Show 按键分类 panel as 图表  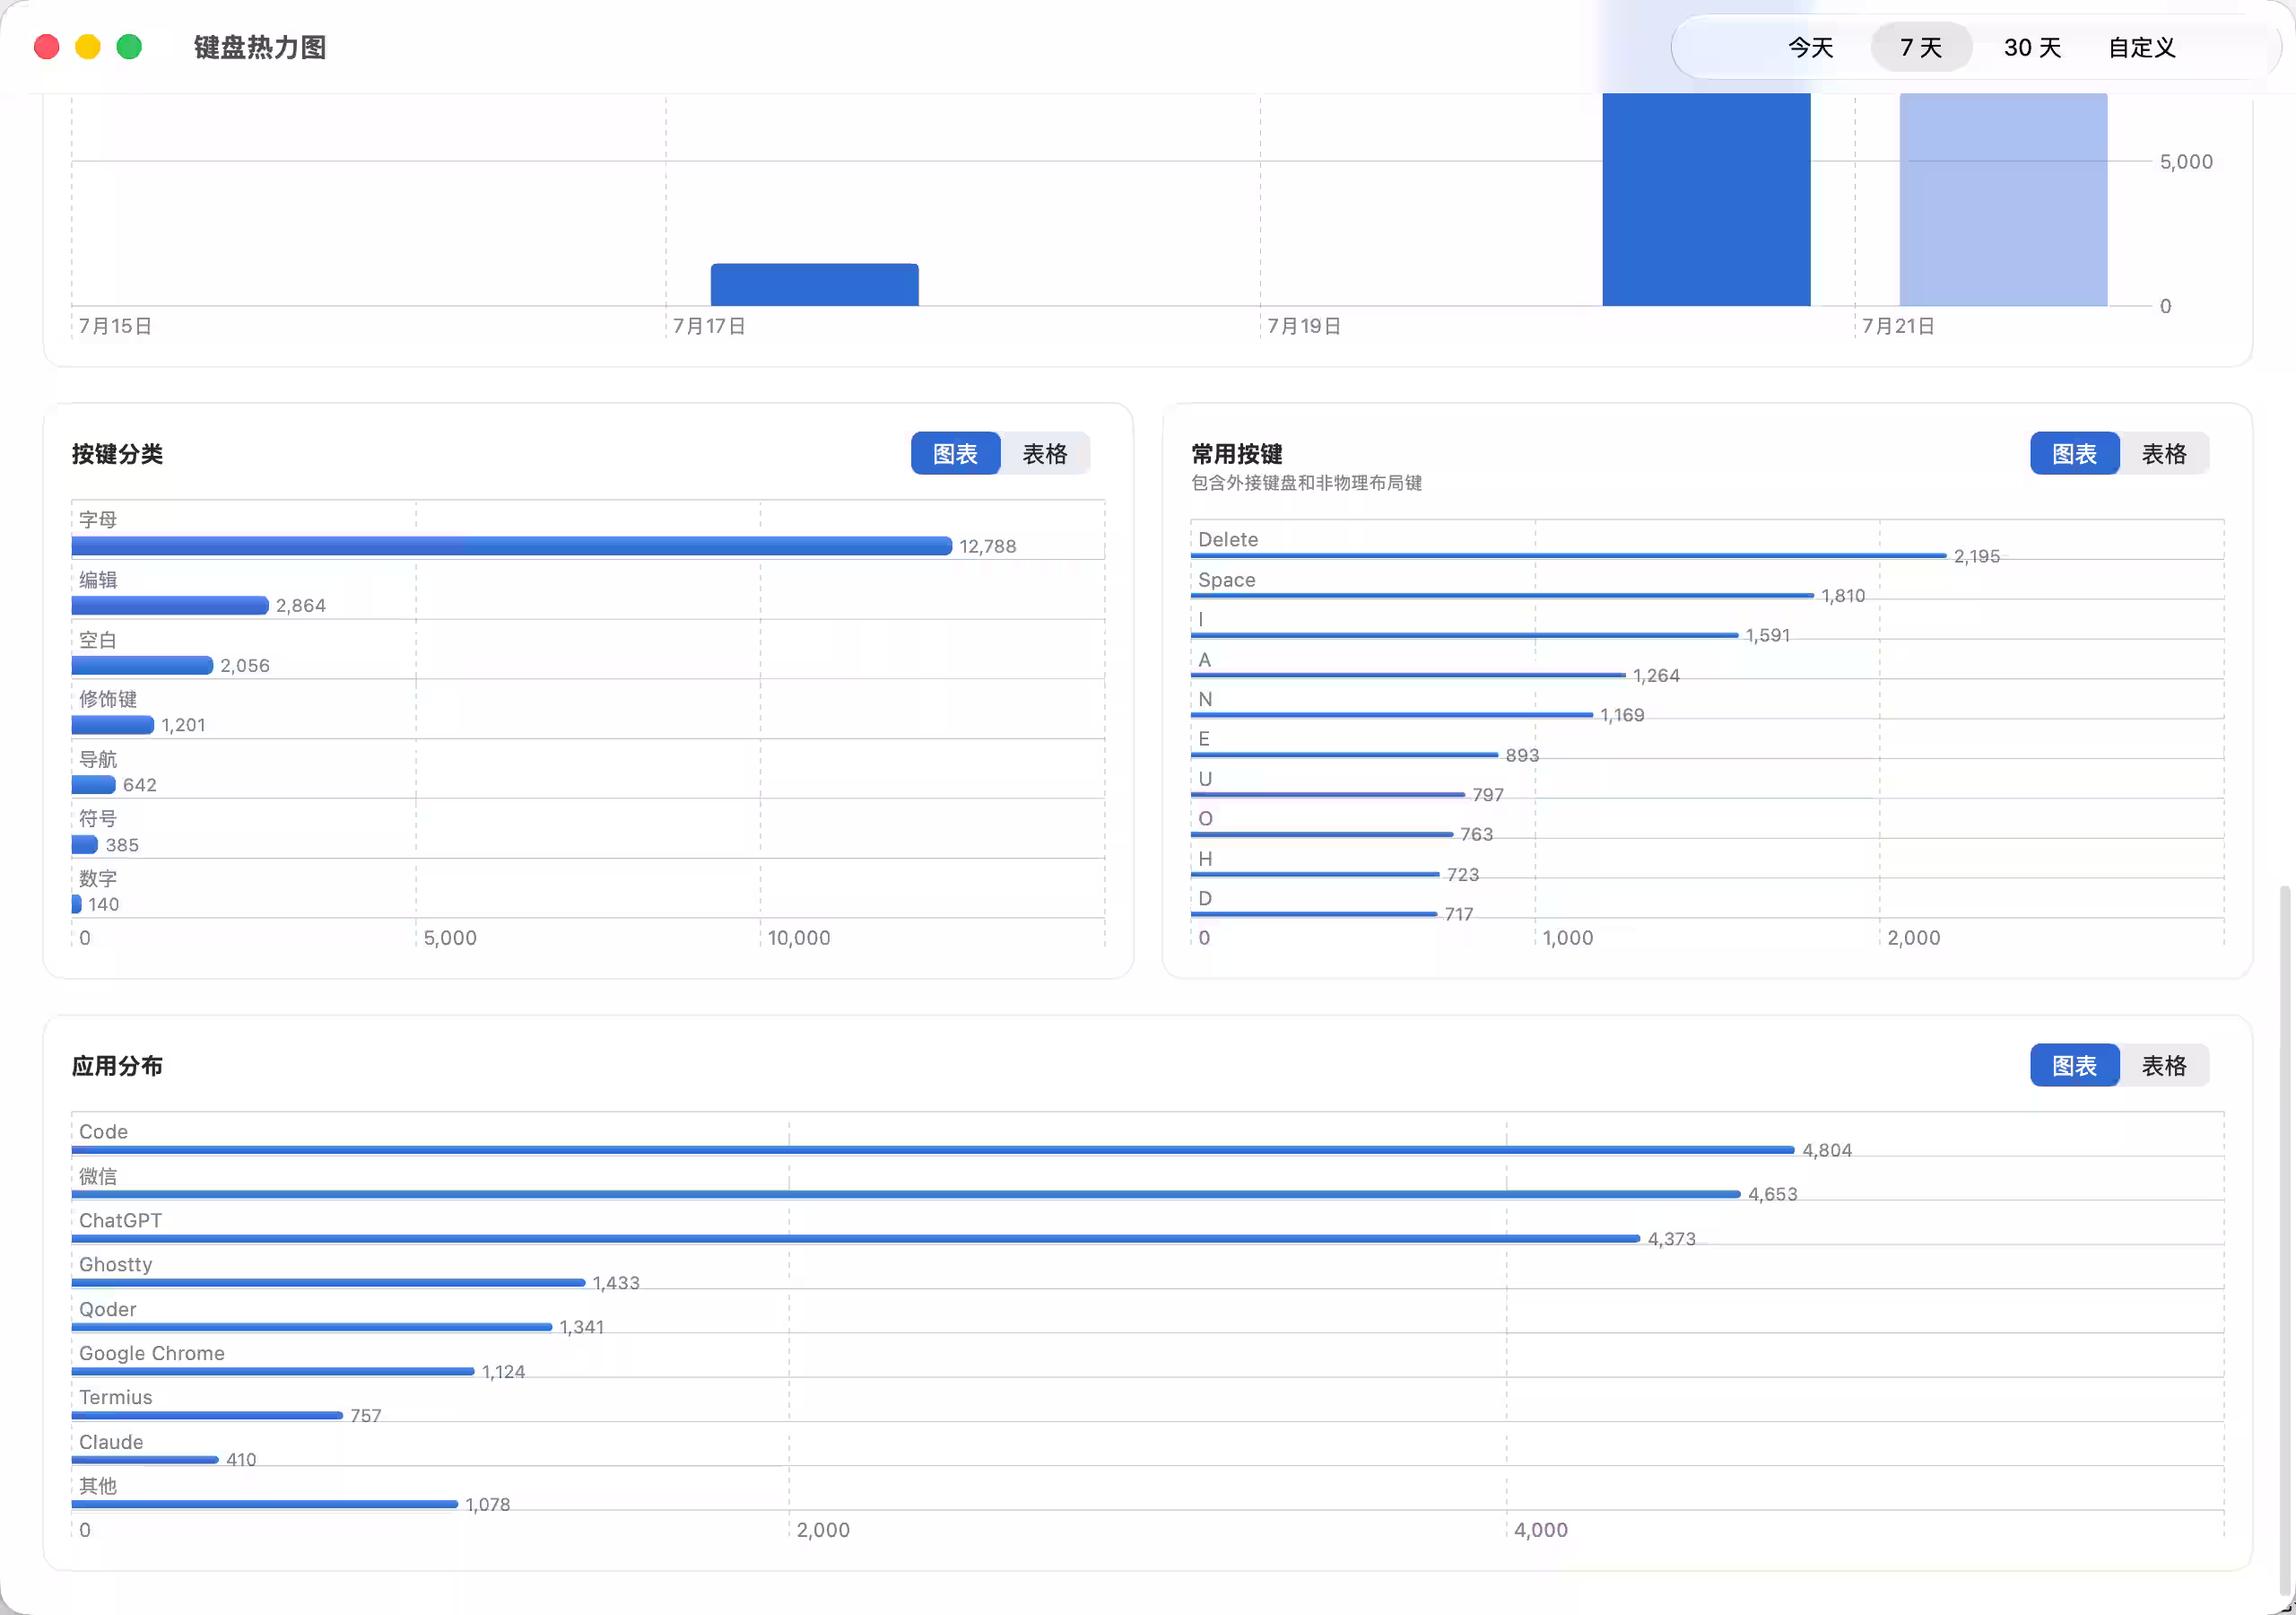point(955,453)
